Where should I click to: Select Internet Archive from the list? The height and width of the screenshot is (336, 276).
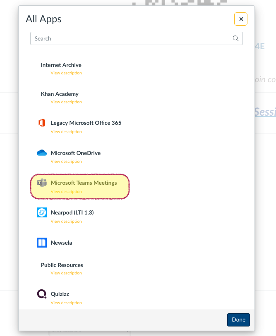(x=61, y=65)
